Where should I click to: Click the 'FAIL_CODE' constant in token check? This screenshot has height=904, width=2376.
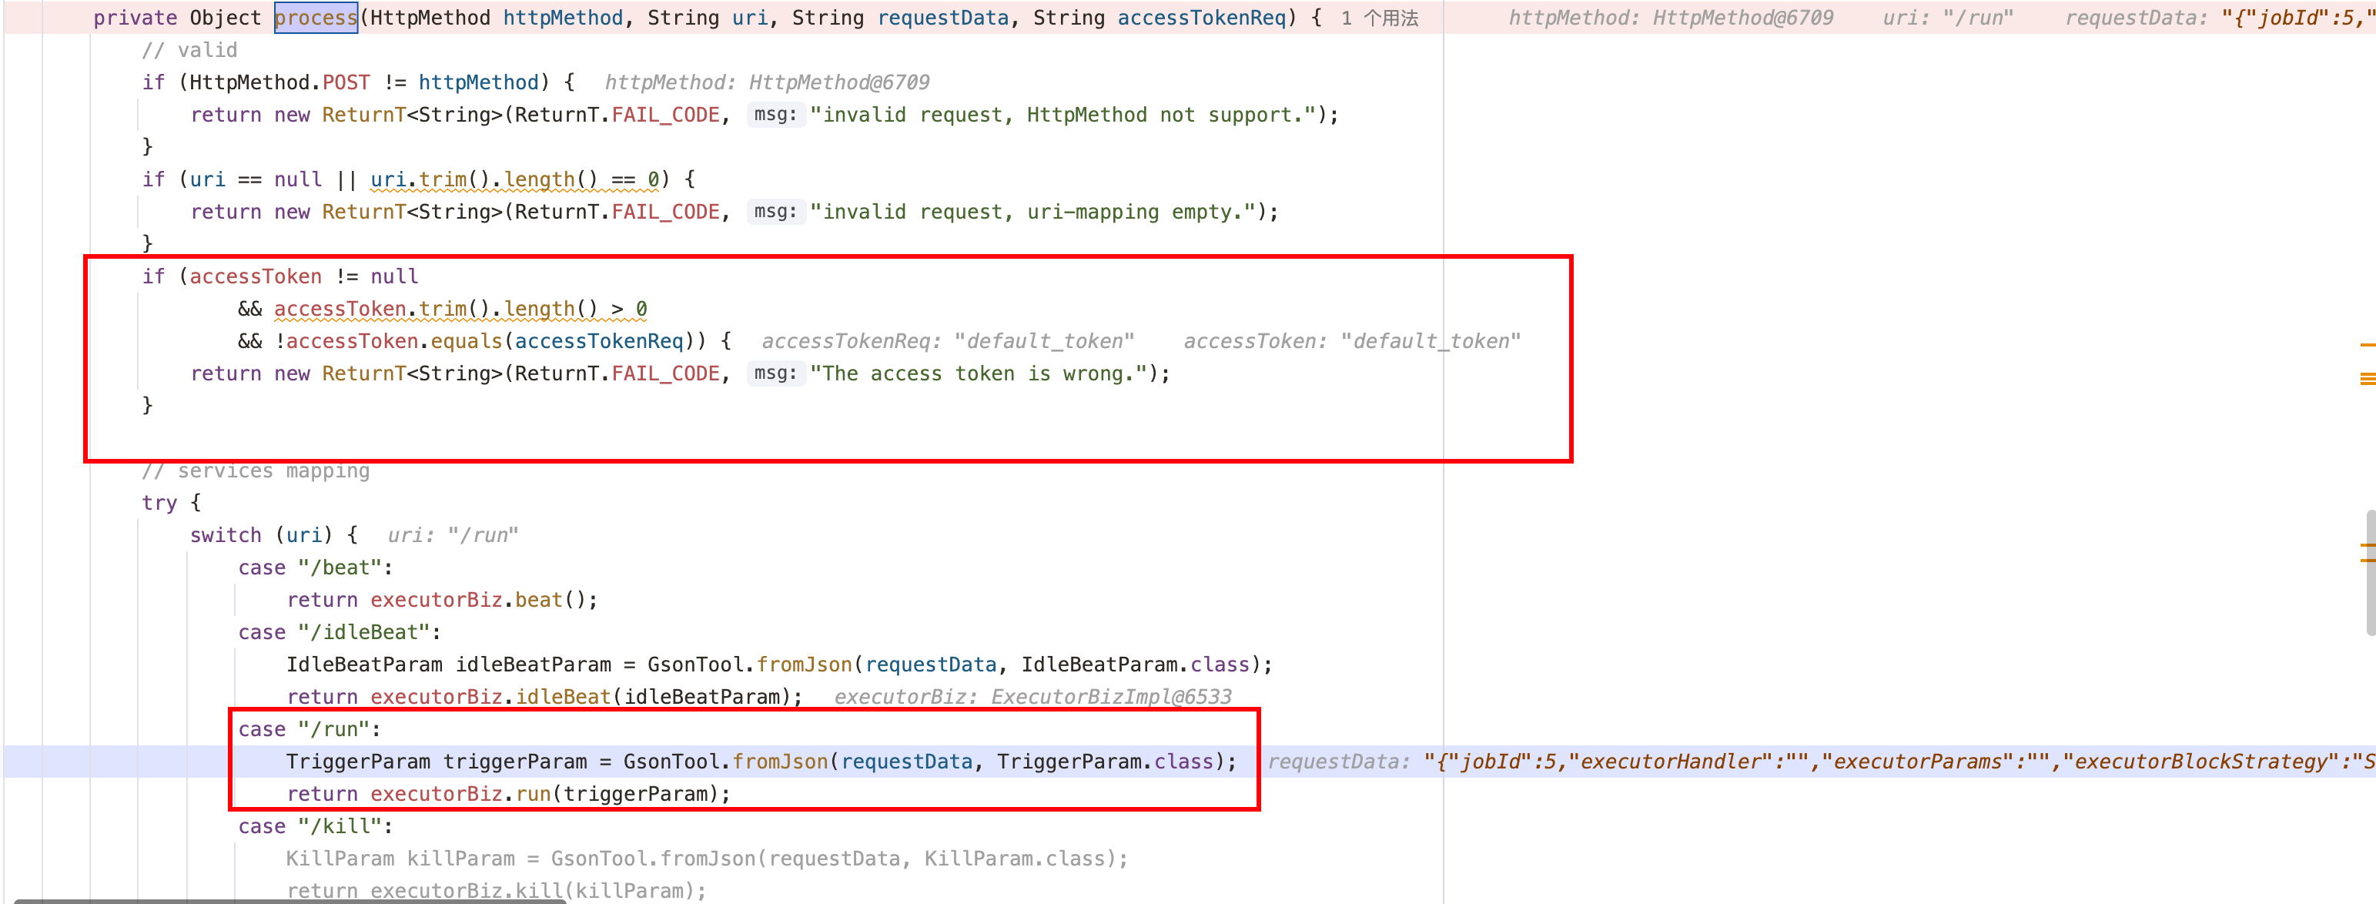(665, 373)
